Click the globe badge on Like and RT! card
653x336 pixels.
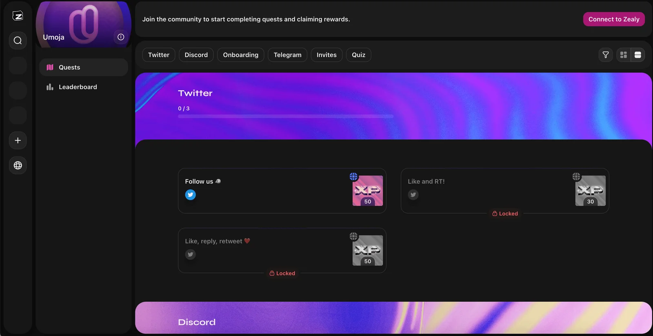(576, 177)
